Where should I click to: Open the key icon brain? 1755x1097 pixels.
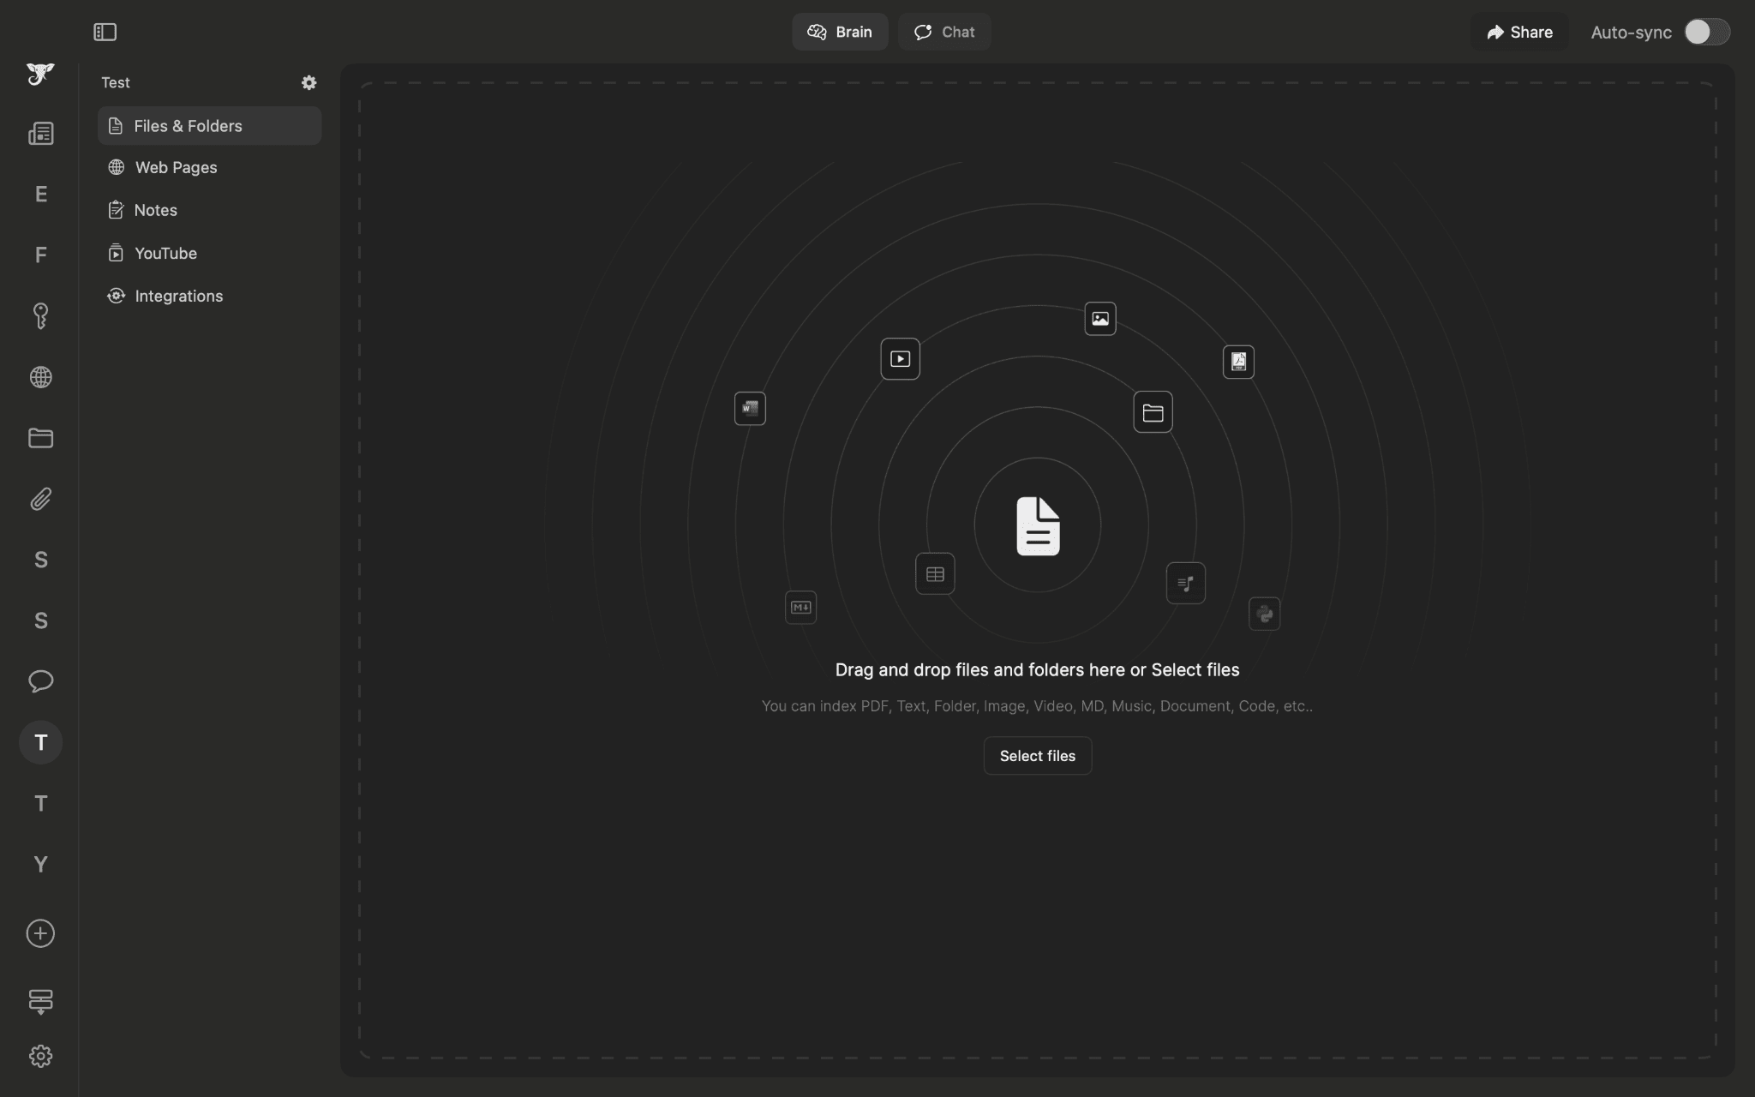[x=40, y=316]
